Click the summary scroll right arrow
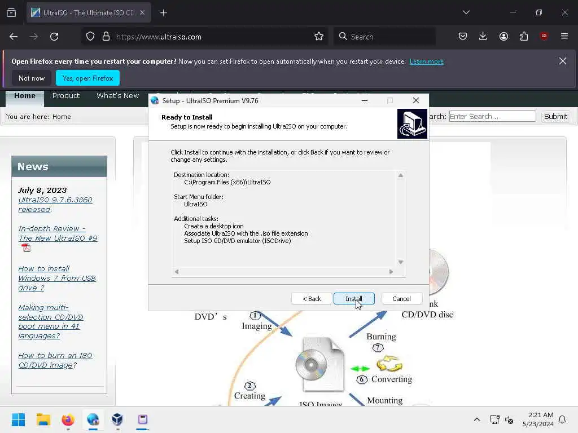The height and width of the screenshot is (433, 578). point(391,272)
